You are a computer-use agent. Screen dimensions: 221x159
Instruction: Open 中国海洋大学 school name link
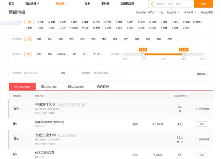[x=45, y=105]
